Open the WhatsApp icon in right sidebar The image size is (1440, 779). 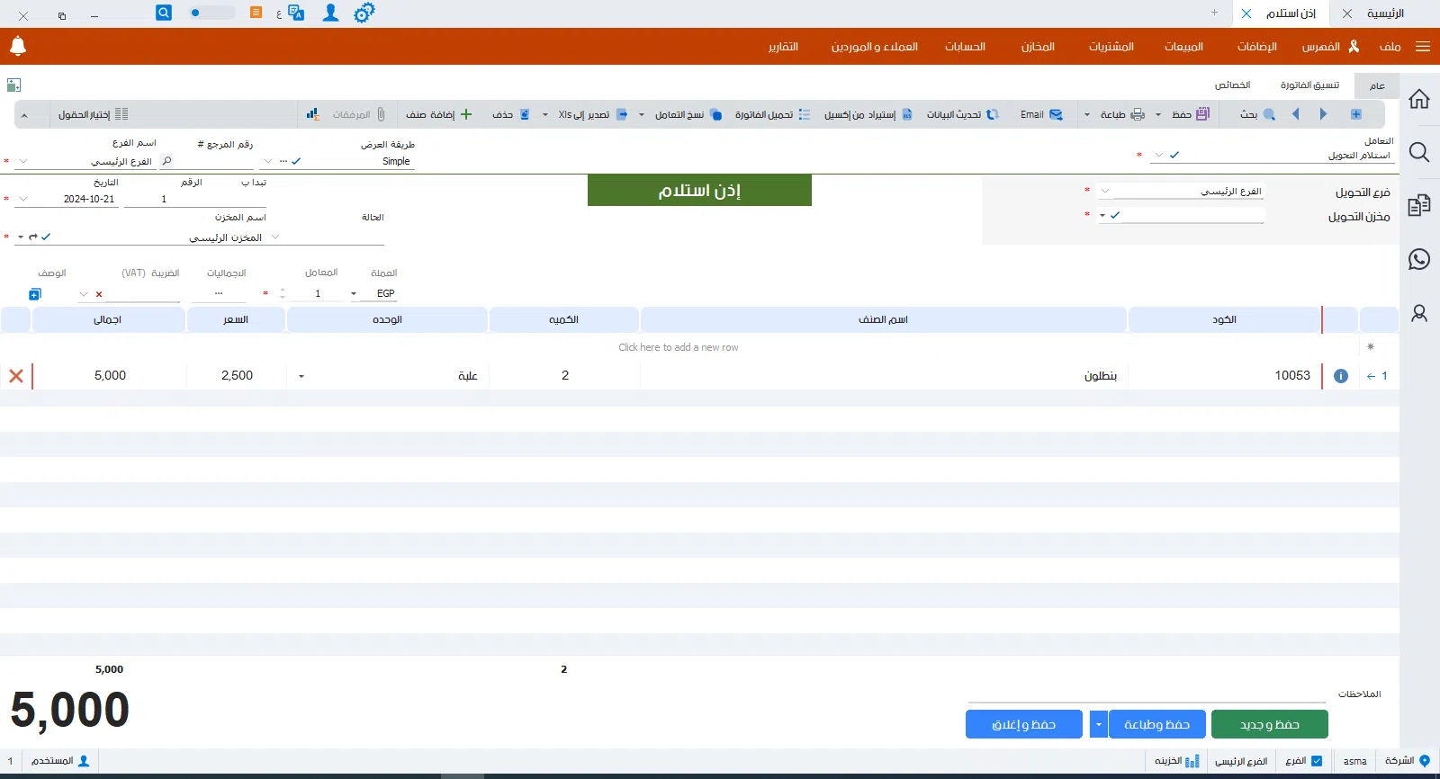point(1419,259)
